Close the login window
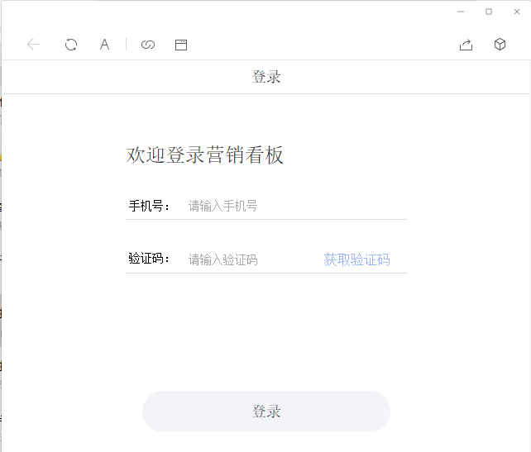Screen dimensions: 531x452 (517, 12)
